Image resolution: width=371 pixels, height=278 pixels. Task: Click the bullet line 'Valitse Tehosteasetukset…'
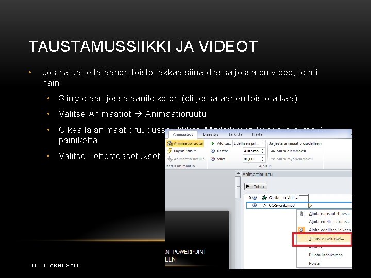tap(111, 156)
